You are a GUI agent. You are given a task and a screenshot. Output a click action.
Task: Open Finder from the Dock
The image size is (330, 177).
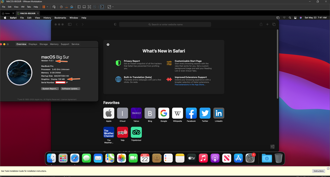pyautogui.click(x=52, y=158)
